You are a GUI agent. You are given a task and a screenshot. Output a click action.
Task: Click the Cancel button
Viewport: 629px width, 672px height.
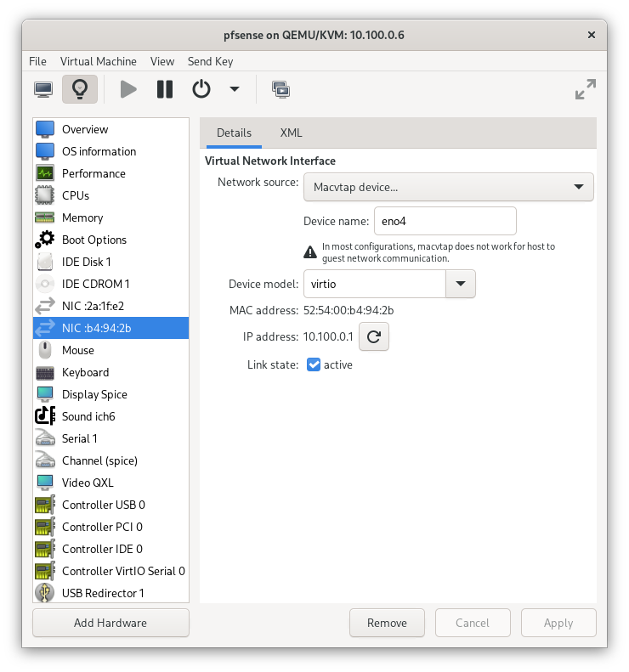click(473, 623)
